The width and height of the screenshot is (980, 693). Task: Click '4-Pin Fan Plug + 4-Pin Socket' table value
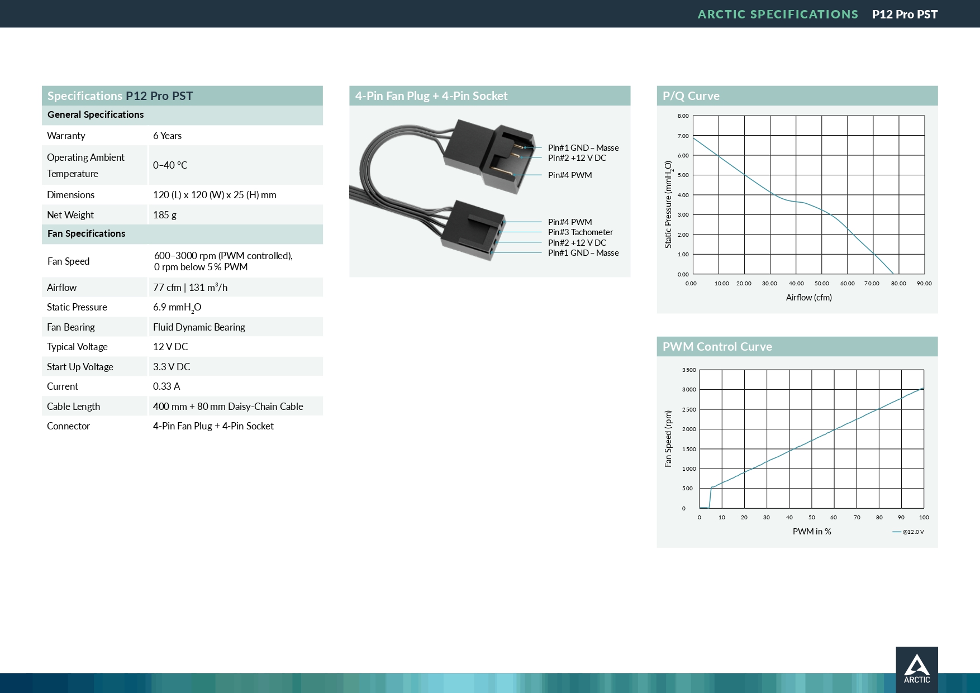coord(213,426)
